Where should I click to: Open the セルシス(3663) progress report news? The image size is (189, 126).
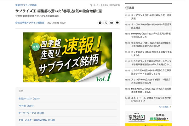(148, 72)
